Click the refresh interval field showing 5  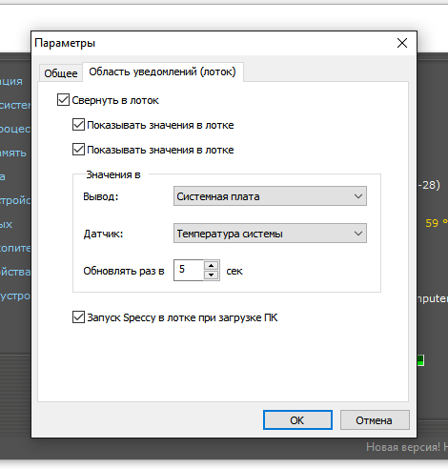point(189,270)
